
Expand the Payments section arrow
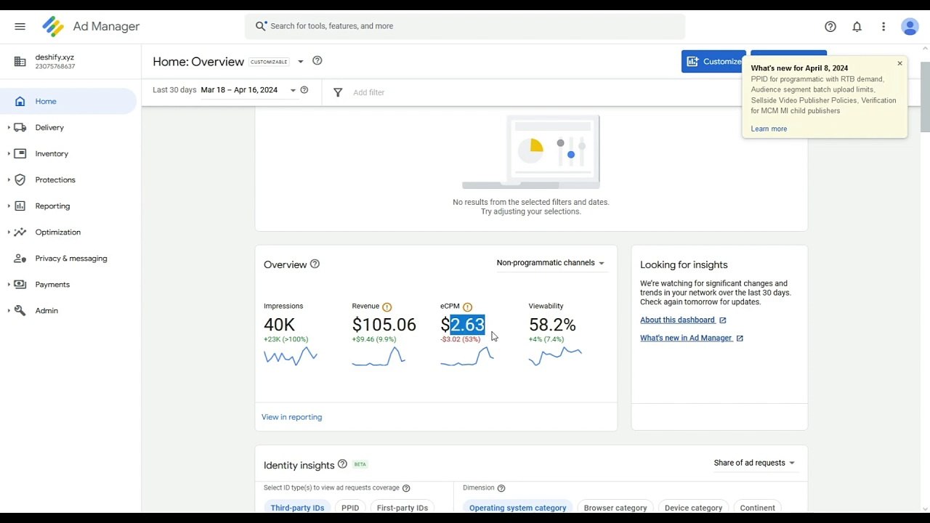pyautogui.click(x=9, y=285)
